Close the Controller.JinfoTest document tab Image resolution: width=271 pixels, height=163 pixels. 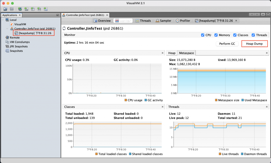point(107,15)
